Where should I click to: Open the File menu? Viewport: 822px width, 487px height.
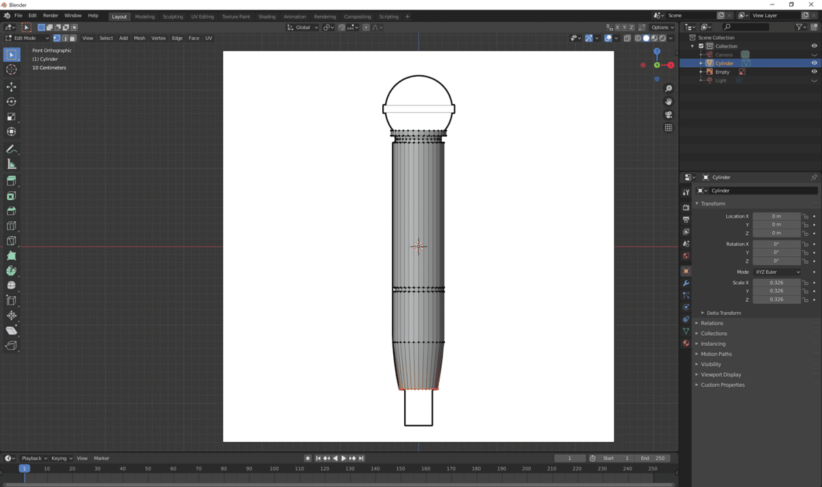[18, 15]
